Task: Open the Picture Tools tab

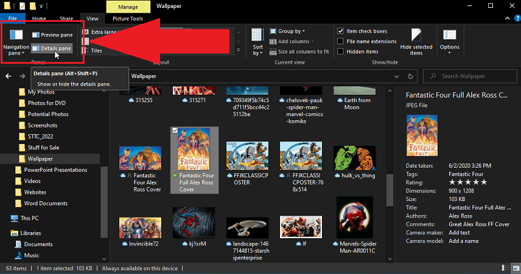Action: click(128, 19)
